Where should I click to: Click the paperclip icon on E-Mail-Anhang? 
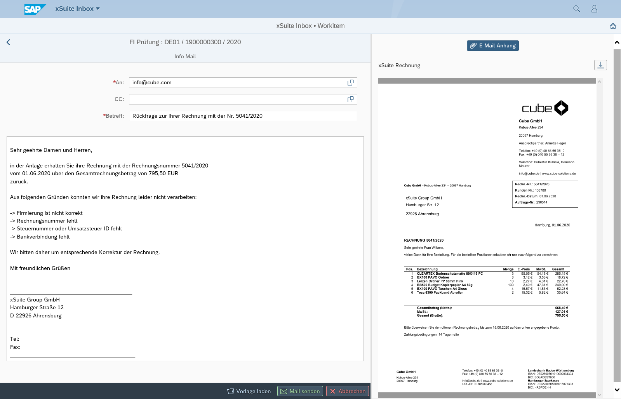473,45
